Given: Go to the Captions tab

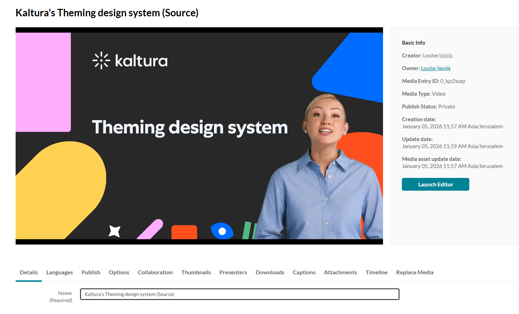Looking at the screenshot, I should 304,272.
